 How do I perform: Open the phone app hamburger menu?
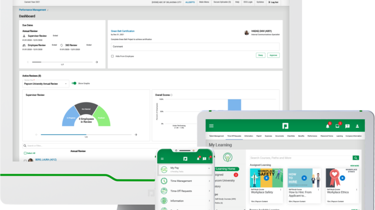162,158
